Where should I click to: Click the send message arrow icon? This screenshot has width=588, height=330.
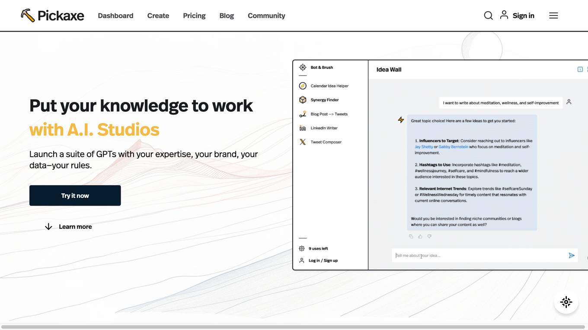coord(572,255)
